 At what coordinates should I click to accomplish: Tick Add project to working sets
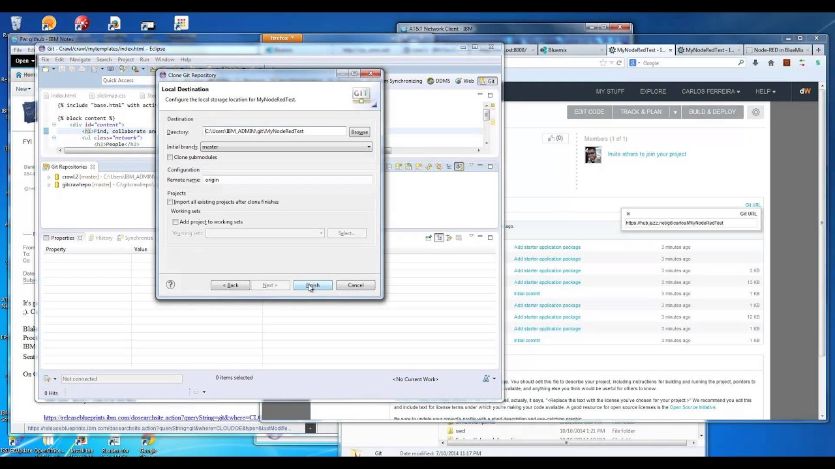coord(175,222)
